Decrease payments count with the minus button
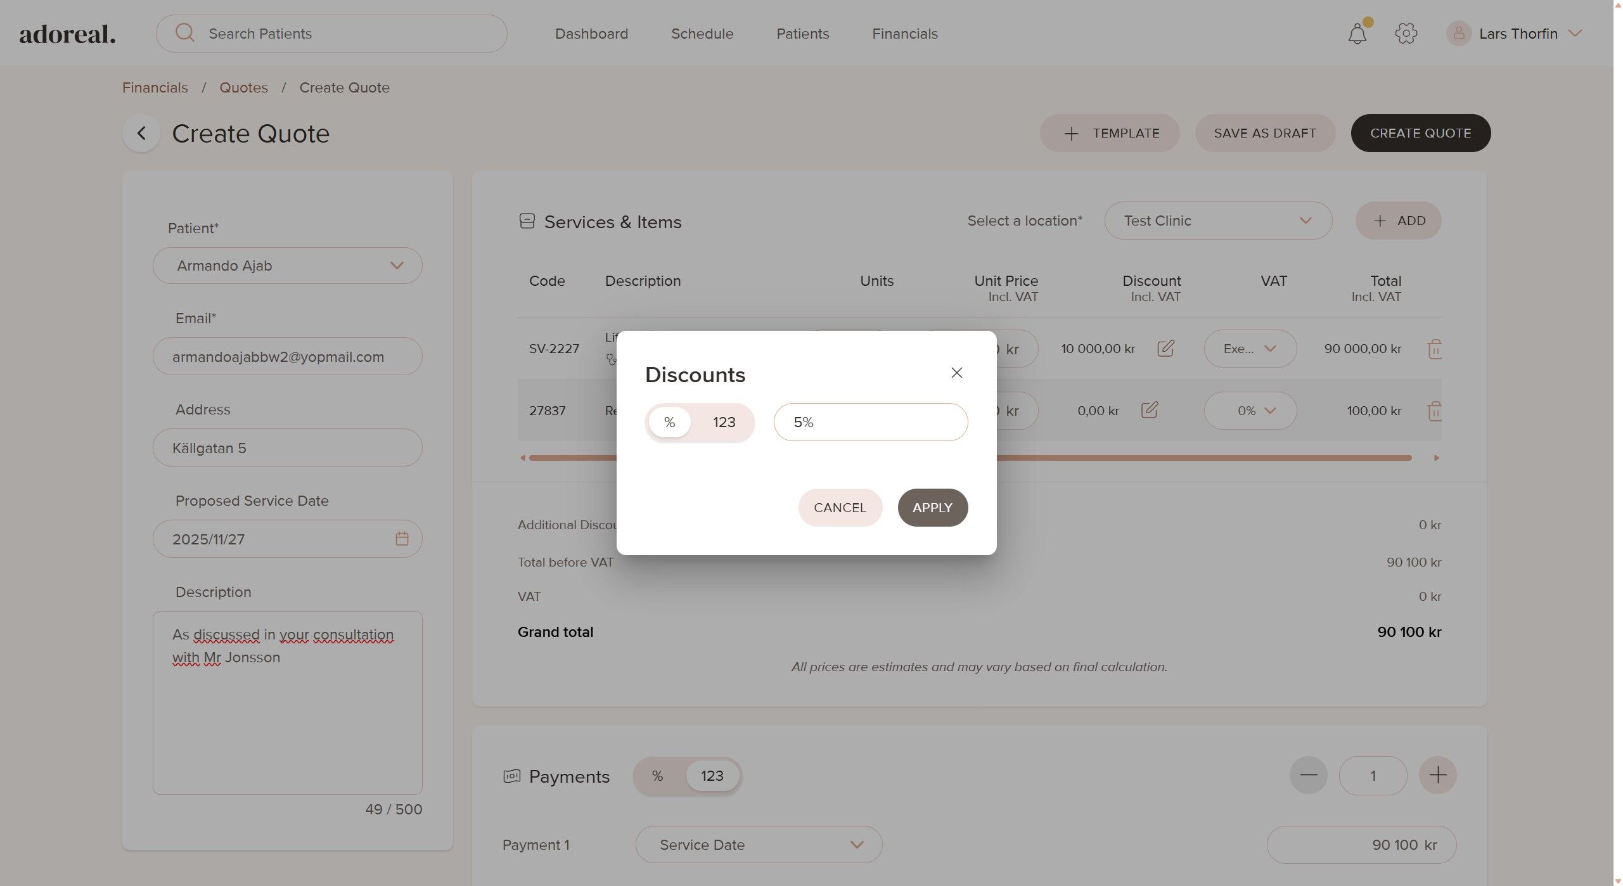Image resolution: width=1623 pixels, height=886 pixels. [1308, 775]
